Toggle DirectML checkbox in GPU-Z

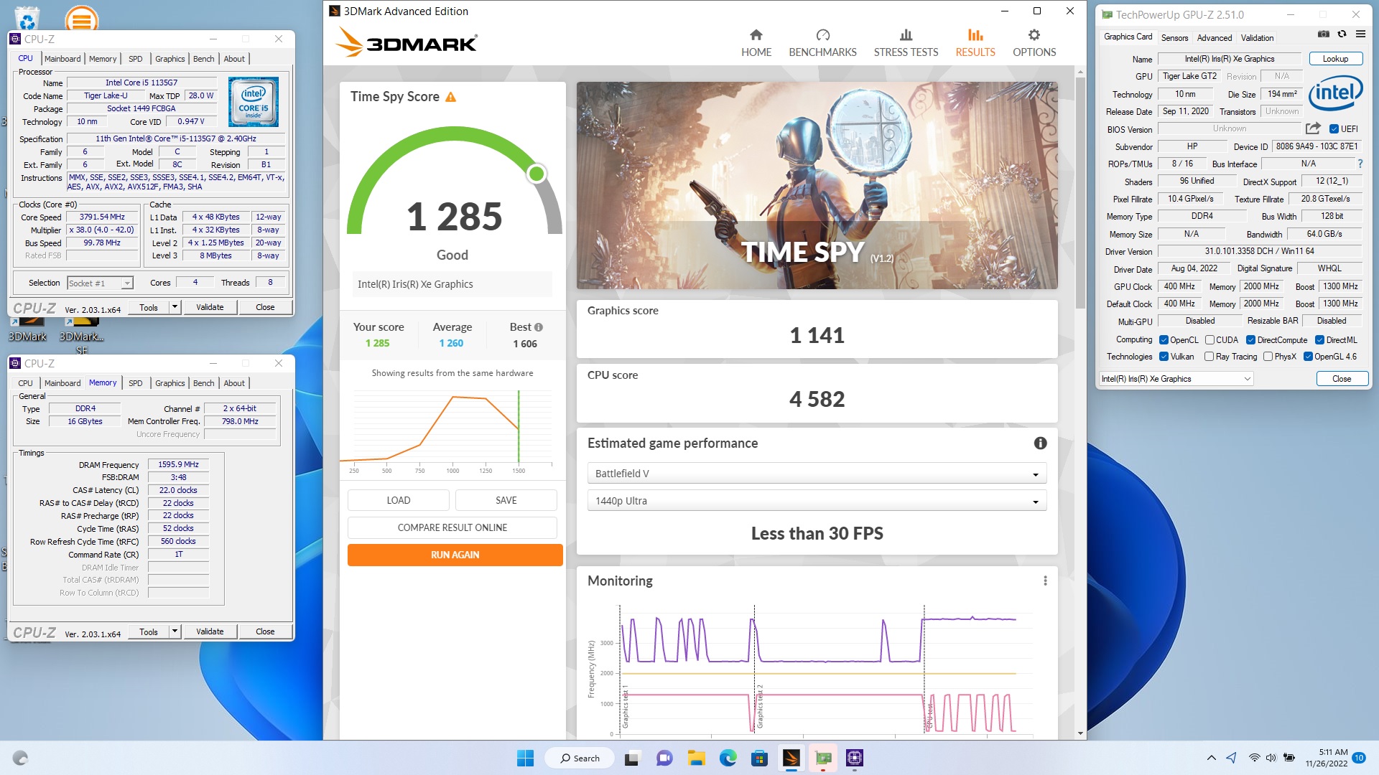pyautogui.click(x=1319, y=340)
